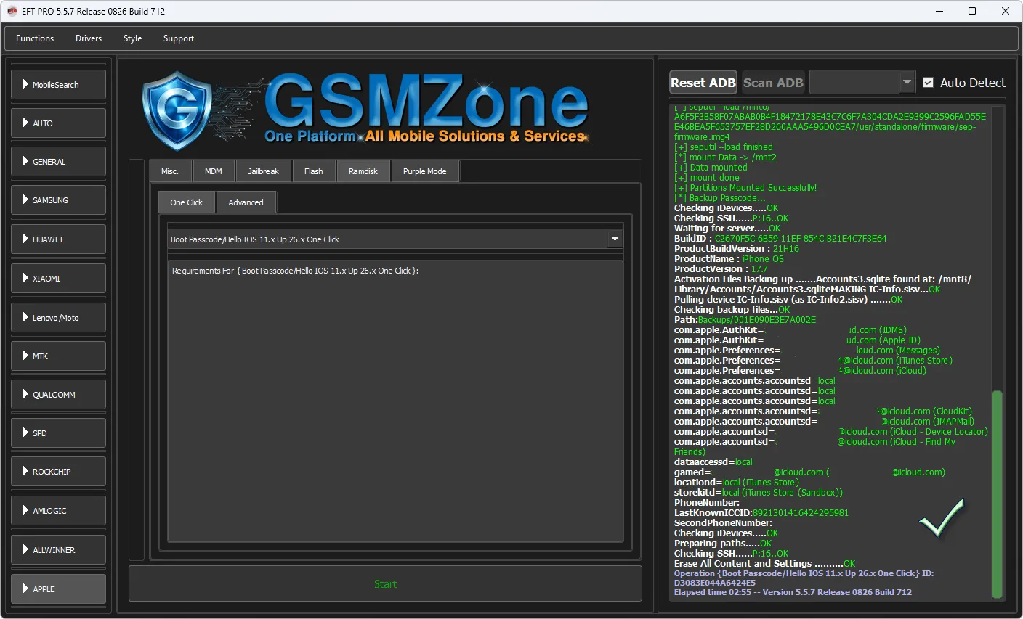
Task: Expand the AMLOGIC section
Action: (59, 511)
